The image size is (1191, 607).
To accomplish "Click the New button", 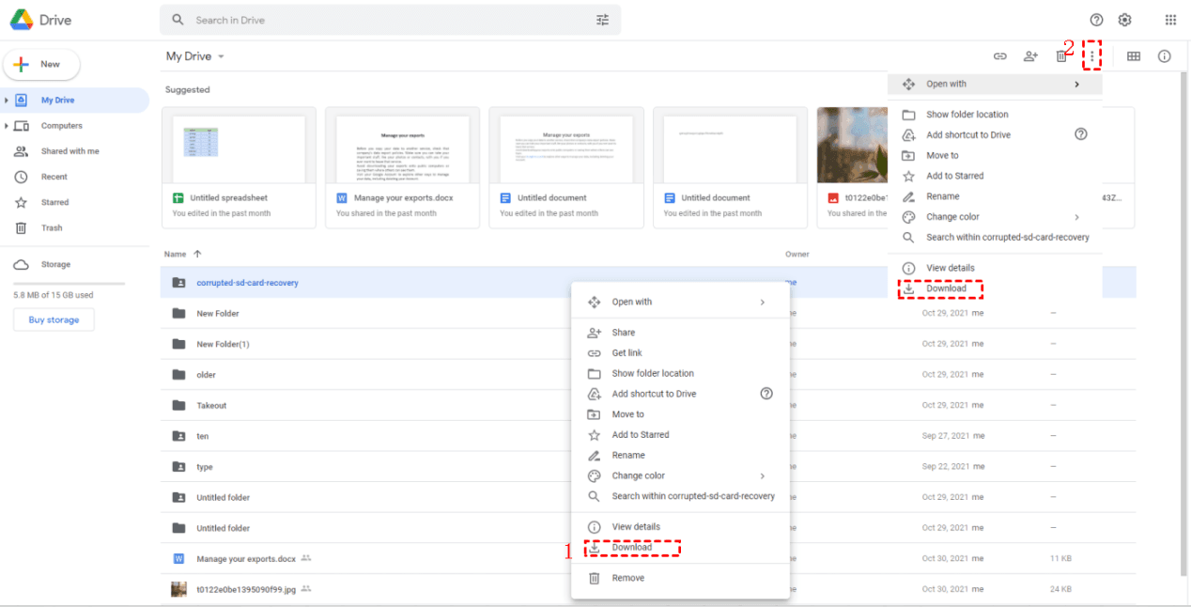I will tap(41, 64).
